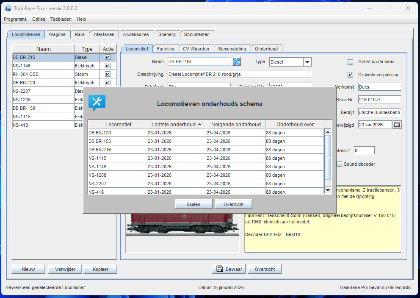Open the Opties menu
The width and height of the screenshot is (420, 298).
pyautogui.click(x=39, y=19)
